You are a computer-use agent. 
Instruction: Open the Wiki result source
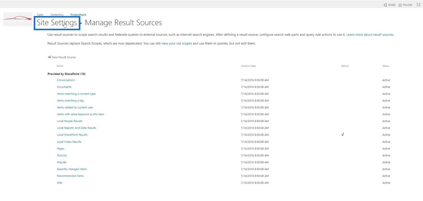59,183
